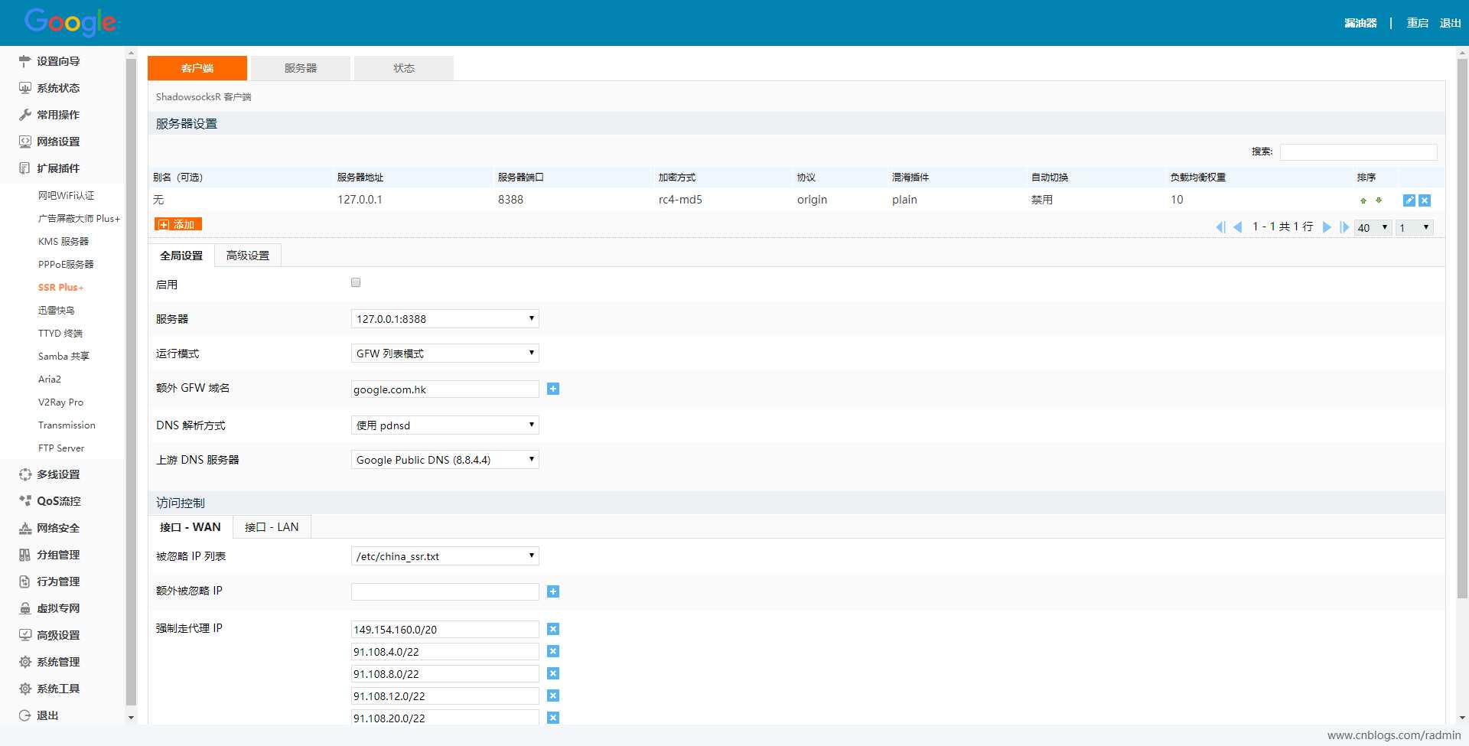Add an 额外被忽略 IP entry

click(x=553, y=591)
